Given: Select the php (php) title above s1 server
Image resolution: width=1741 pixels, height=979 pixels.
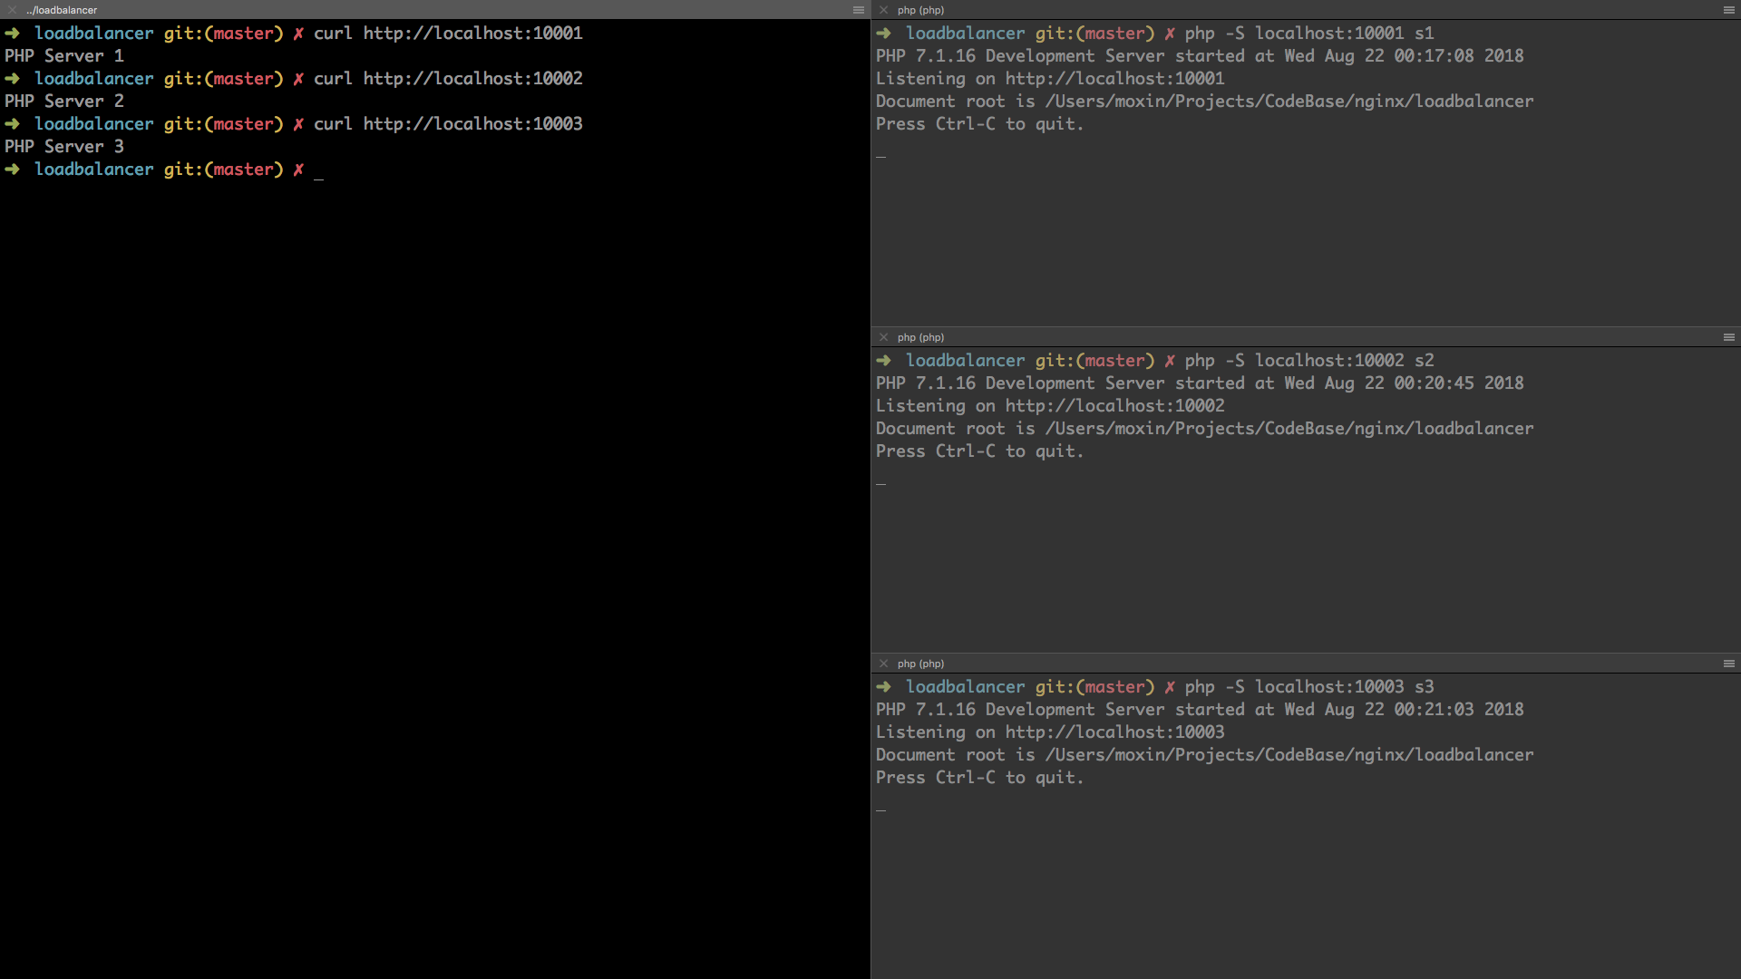Looking at the screenshot, I should coord(920,10).
